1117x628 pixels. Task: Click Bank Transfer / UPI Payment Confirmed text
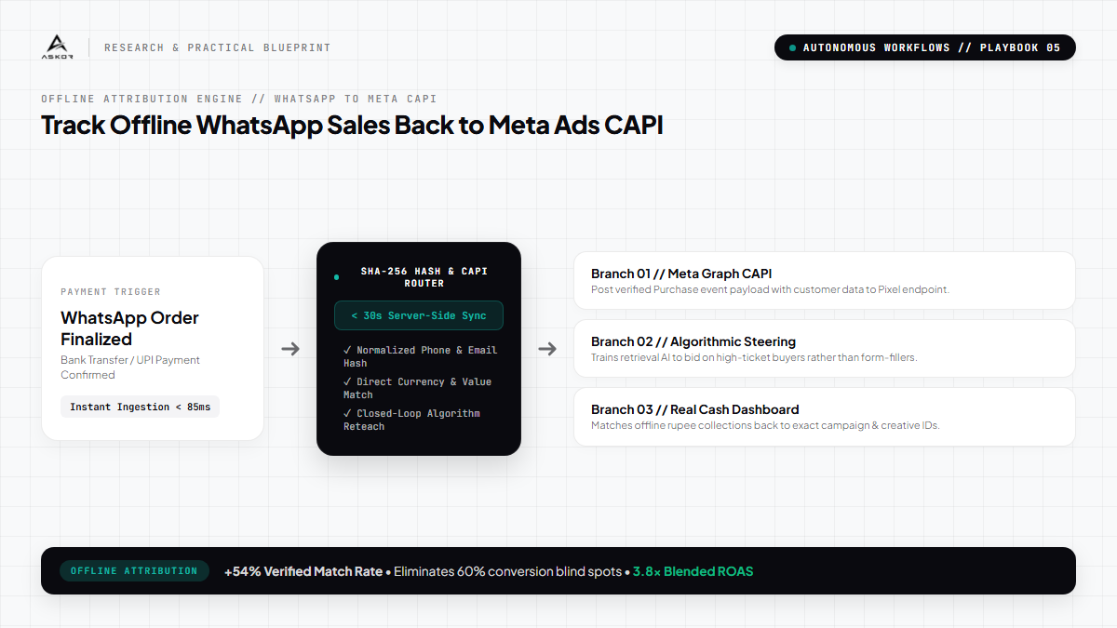coord(130,367)
